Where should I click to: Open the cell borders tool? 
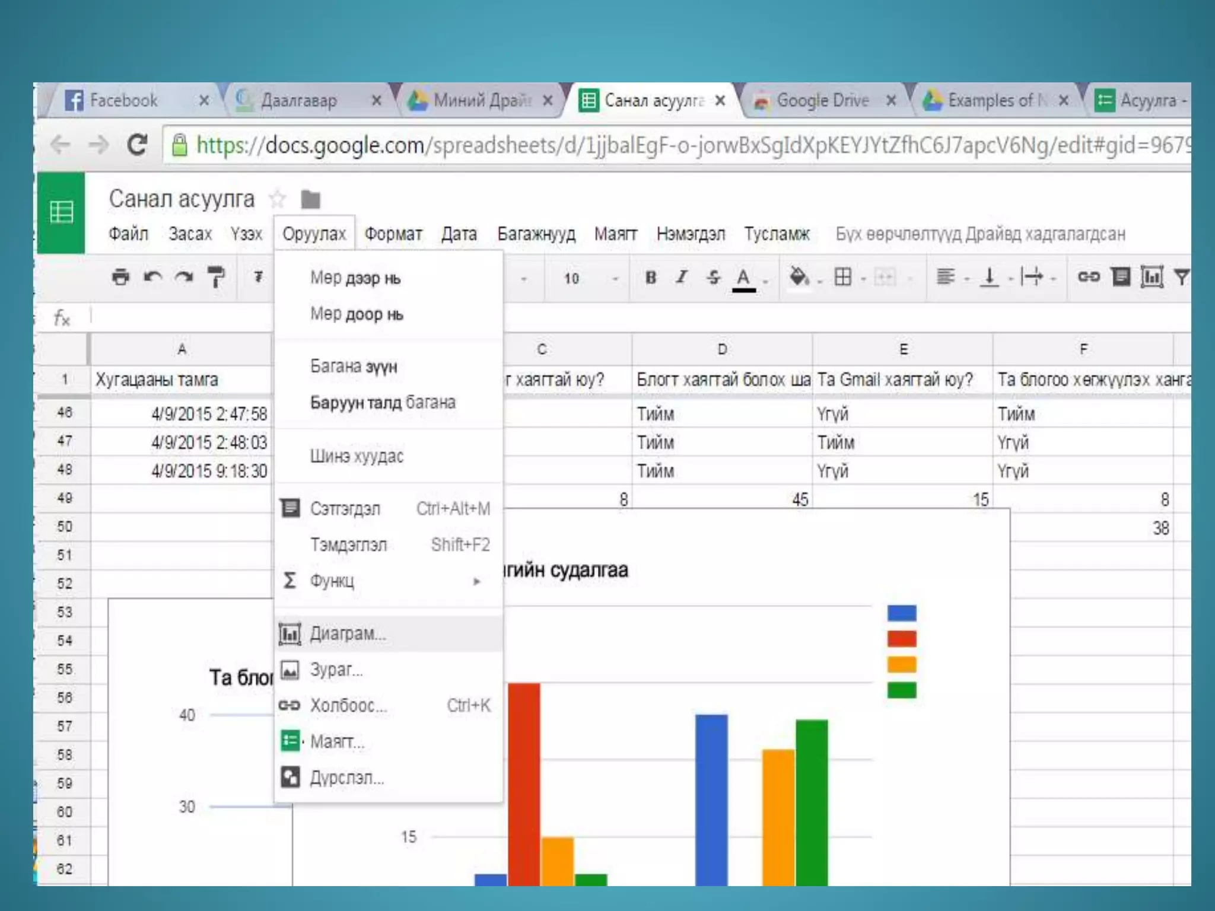tap(842, 276)
